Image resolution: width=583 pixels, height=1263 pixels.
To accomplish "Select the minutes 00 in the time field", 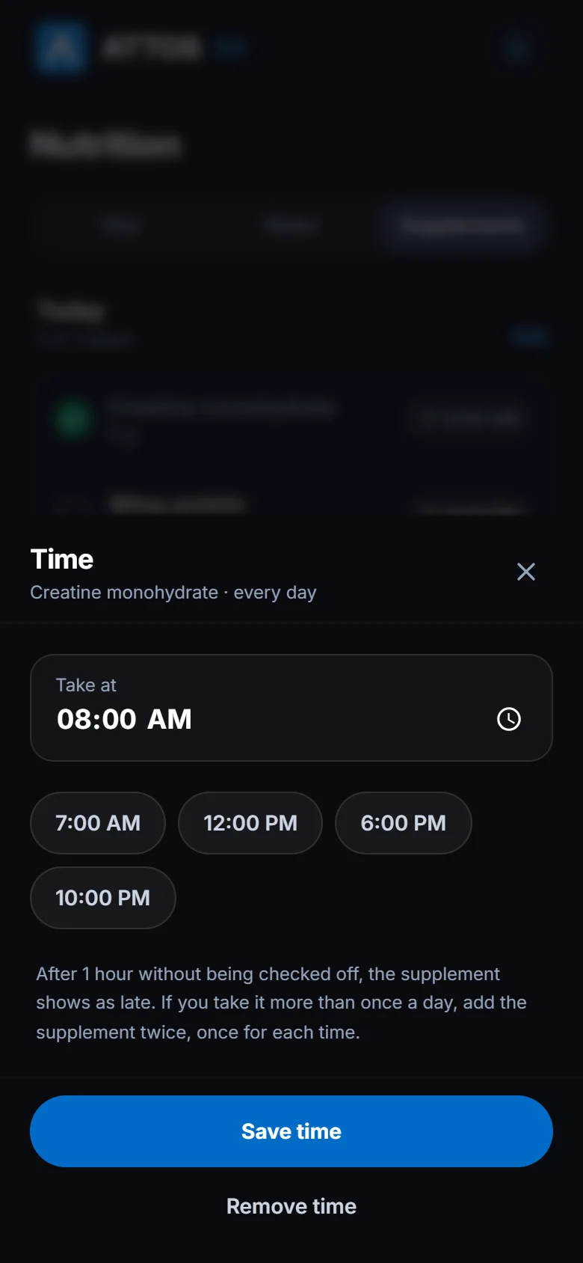I will coord(118,719).
